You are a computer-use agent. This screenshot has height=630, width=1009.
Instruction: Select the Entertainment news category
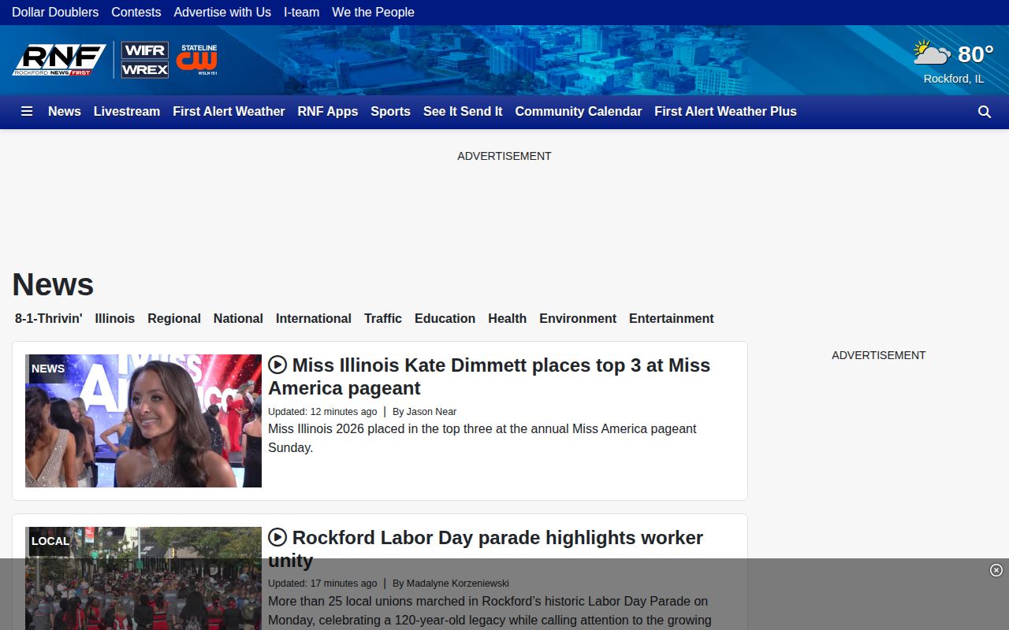tap(672, 318)
